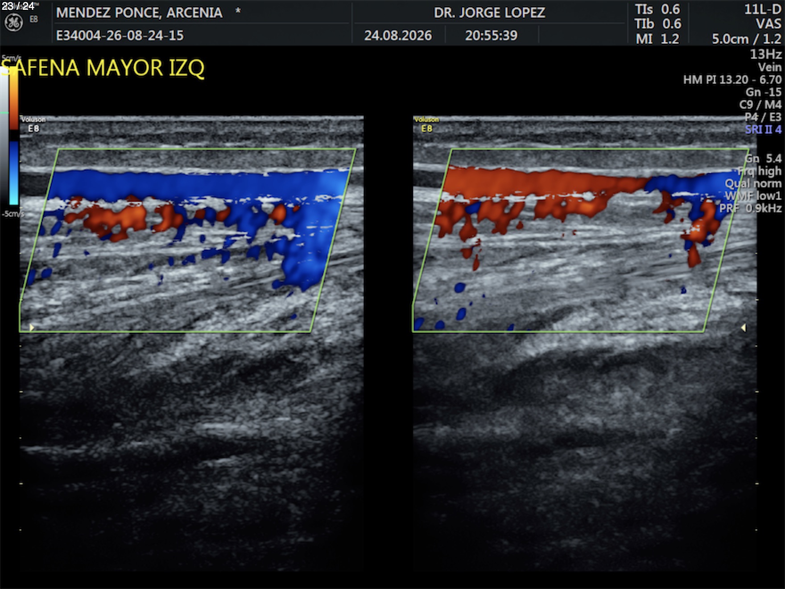Click the left color Doppler box
Viewport: 785px width, 589px height.
[188, 240]
